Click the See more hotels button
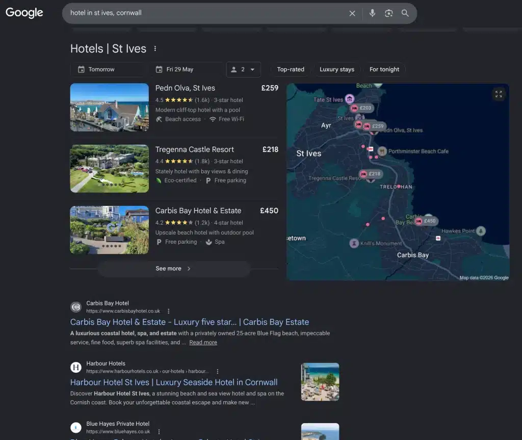522x440 pixels. (174, 269)
